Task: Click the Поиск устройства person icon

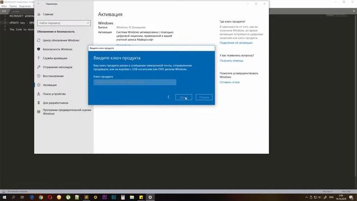Action: pyautogui.click(x=38, y=94)
